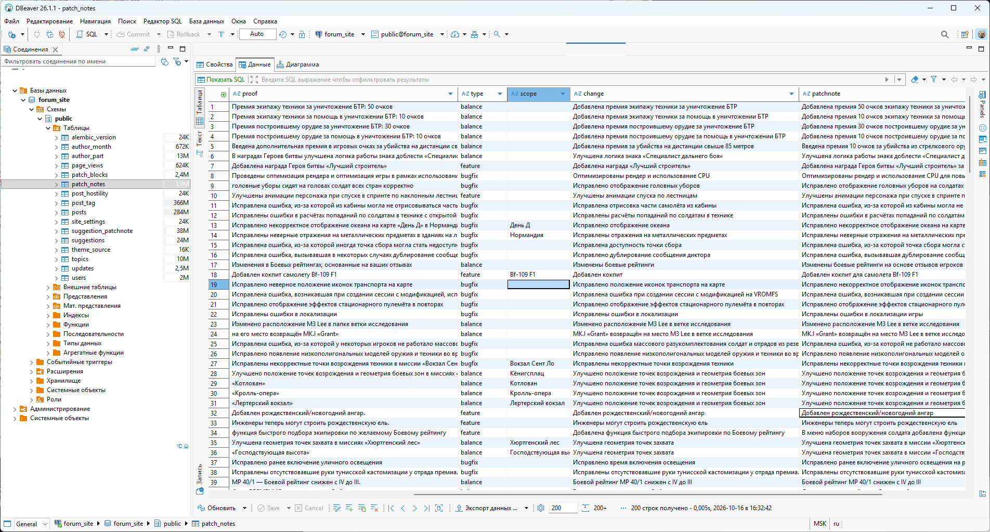Viewport: 990px width, 532px height.
Task: Switch to the Свойства tab
Action: tap(214, 64)
